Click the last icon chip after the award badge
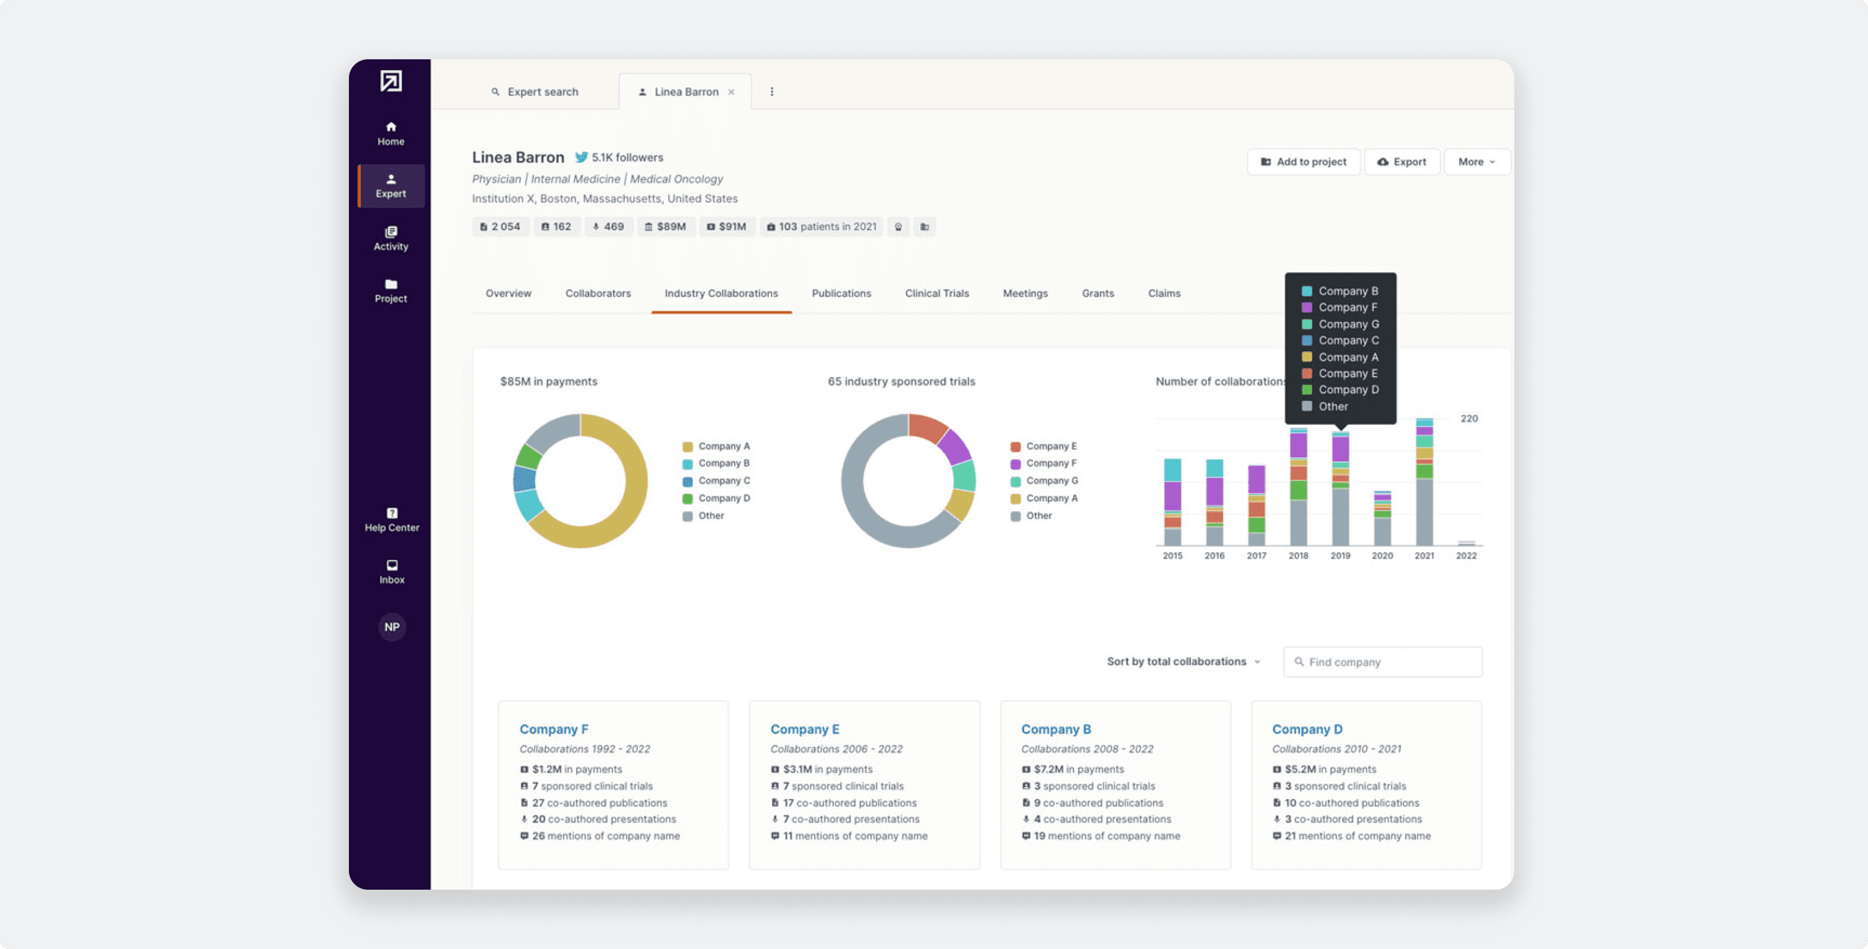Screen dimensions: 1868x949 coord(925,227)
